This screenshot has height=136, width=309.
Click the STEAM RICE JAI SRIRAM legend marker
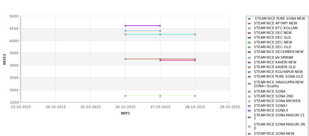pyautogui.click(x=249, y=58)
